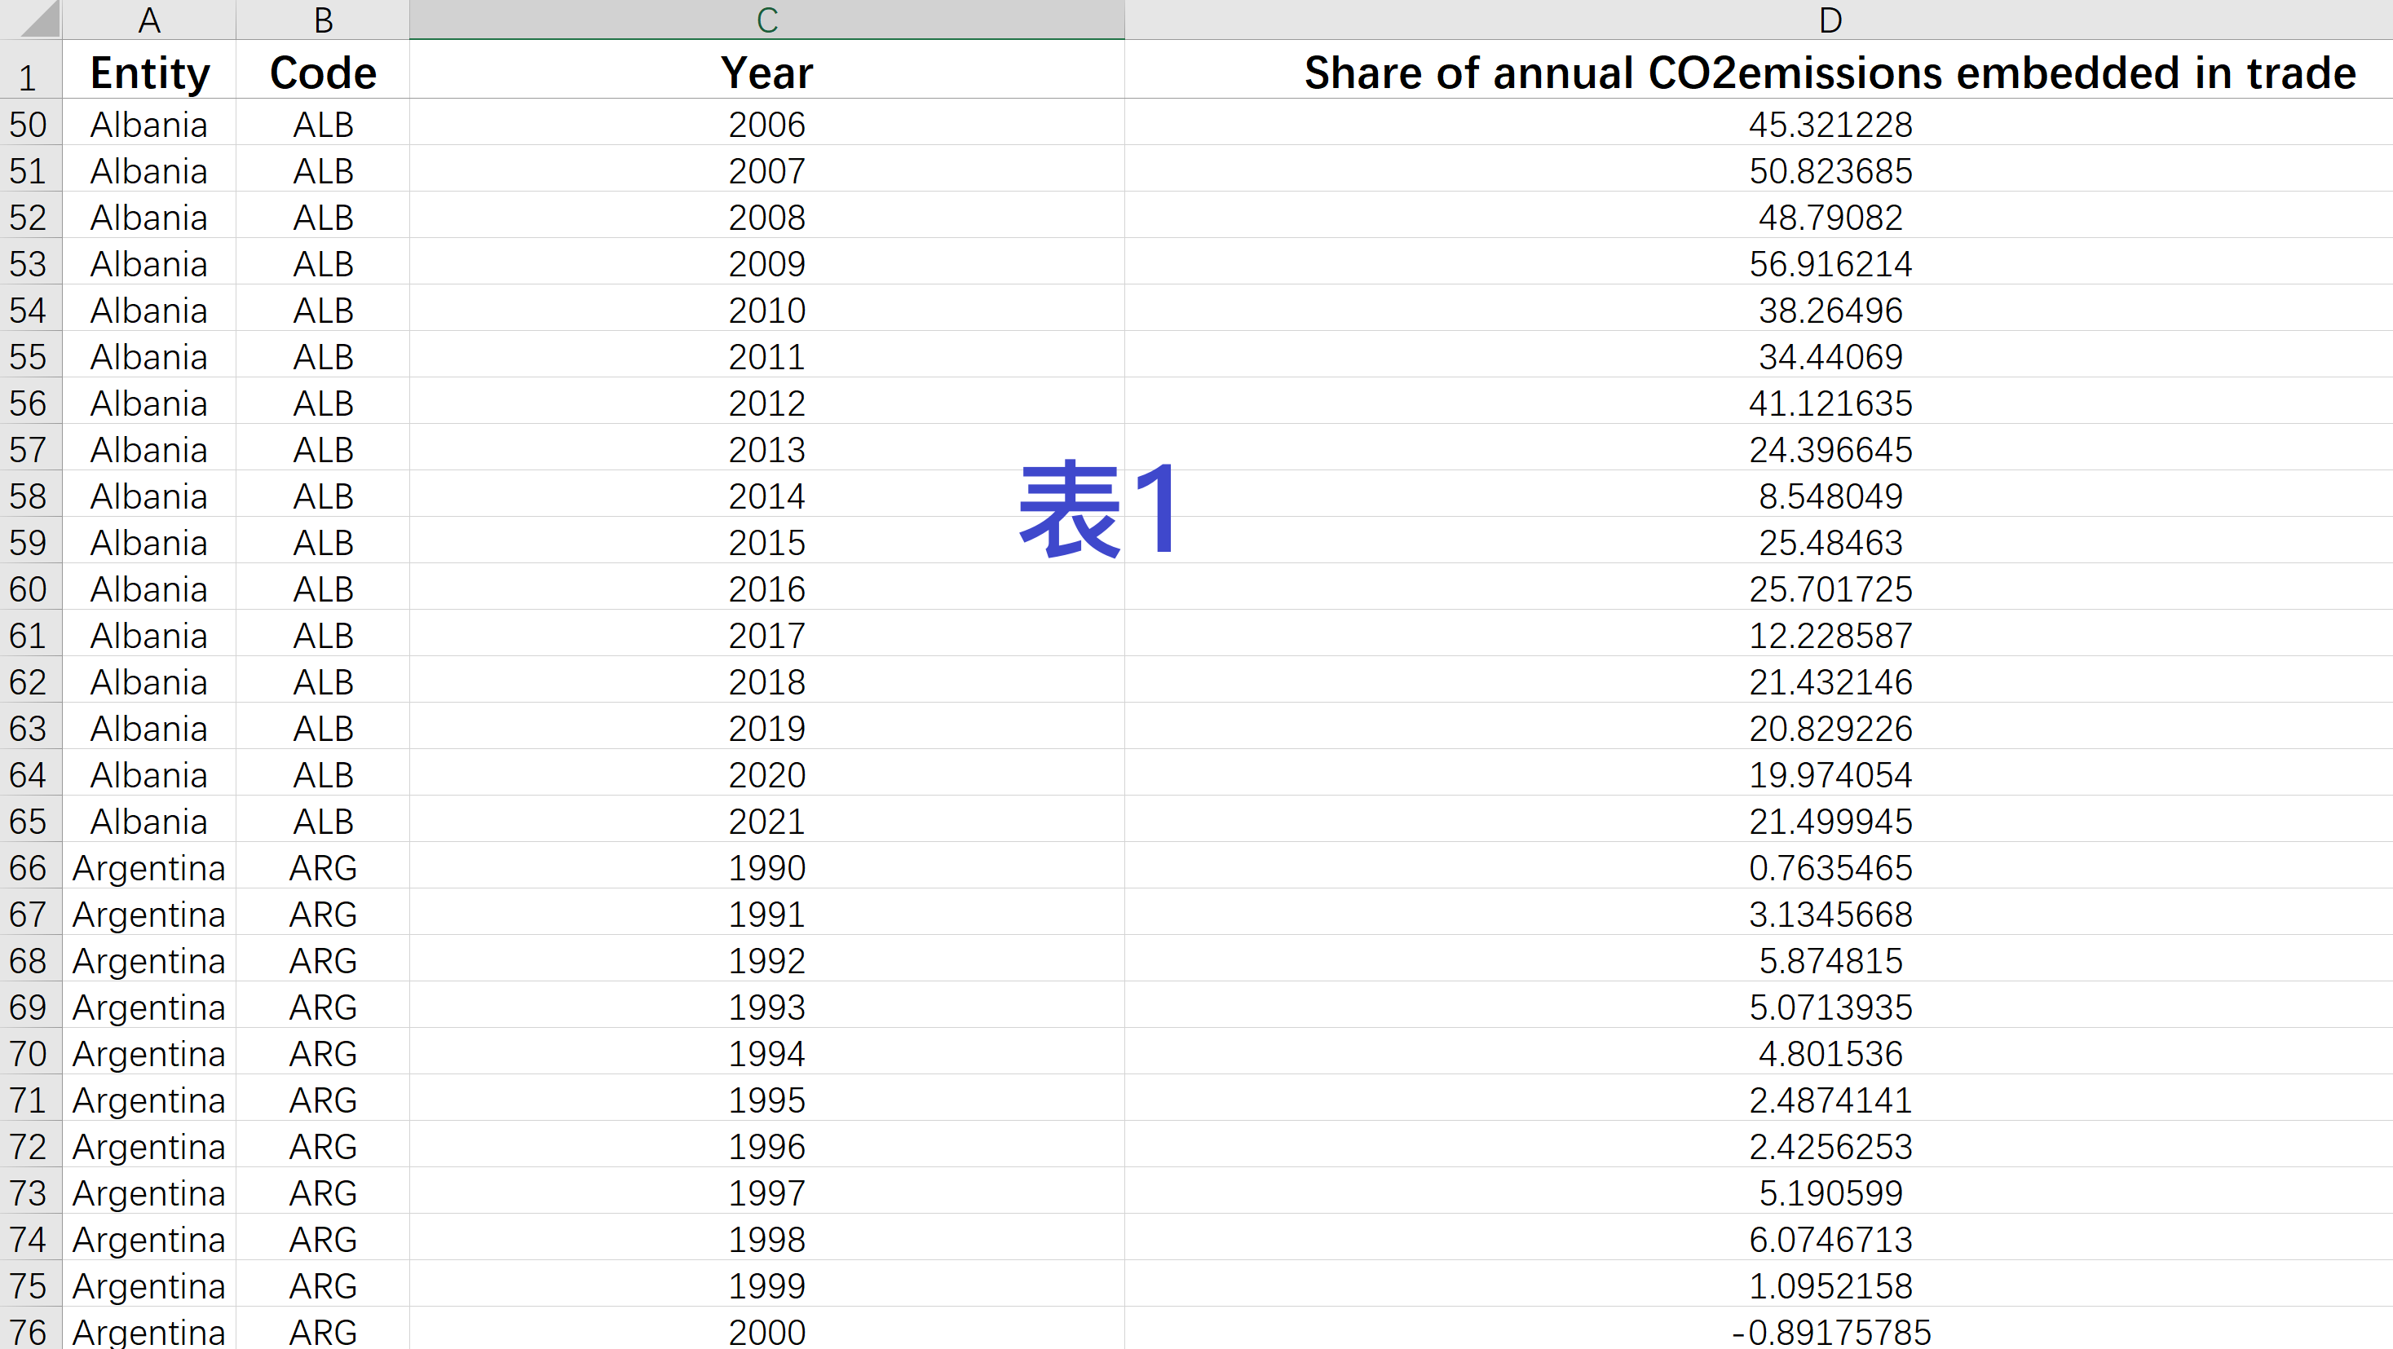Screen dimensions: 2393x1349
Task: Select column C header
Action: click(x=766, y=20)
